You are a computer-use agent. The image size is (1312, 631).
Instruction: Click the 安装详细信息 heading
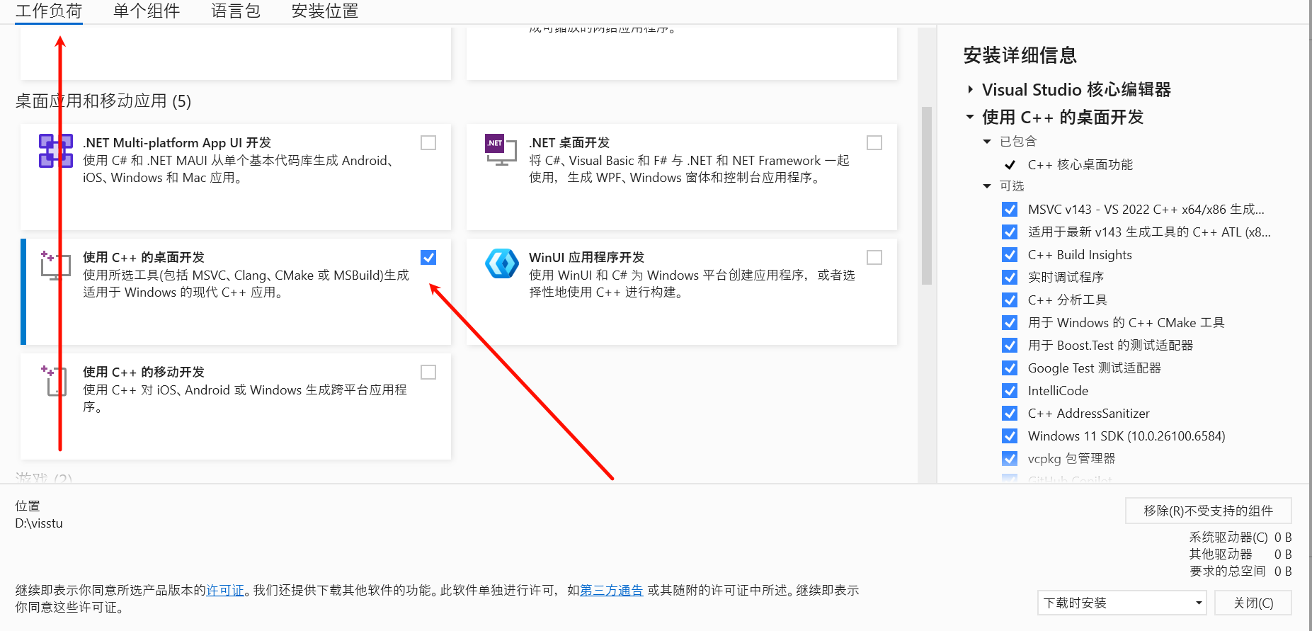pyautogui.click(x=1020, y=55)
